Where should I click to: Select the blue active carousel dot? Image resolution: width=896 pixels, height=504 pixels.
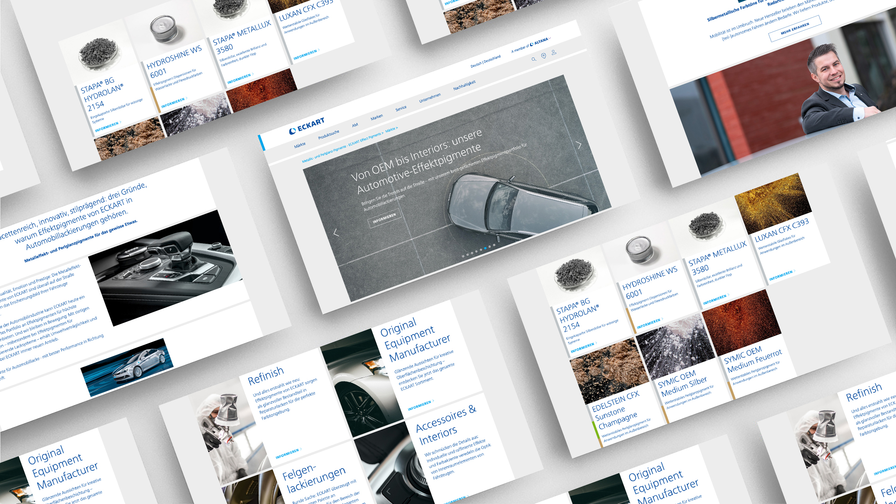(485, 248)
